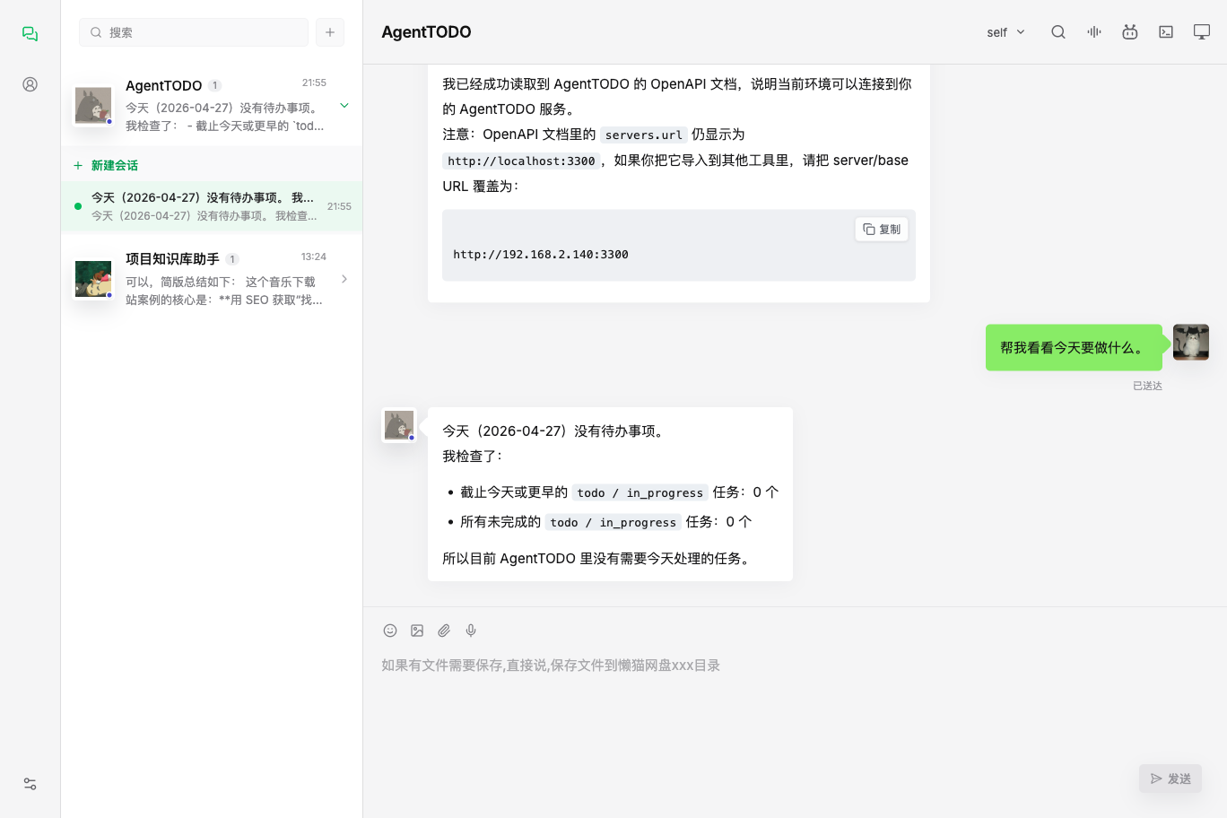
Task: Open the monitor display icon in header
Action: coord(1202,32)
